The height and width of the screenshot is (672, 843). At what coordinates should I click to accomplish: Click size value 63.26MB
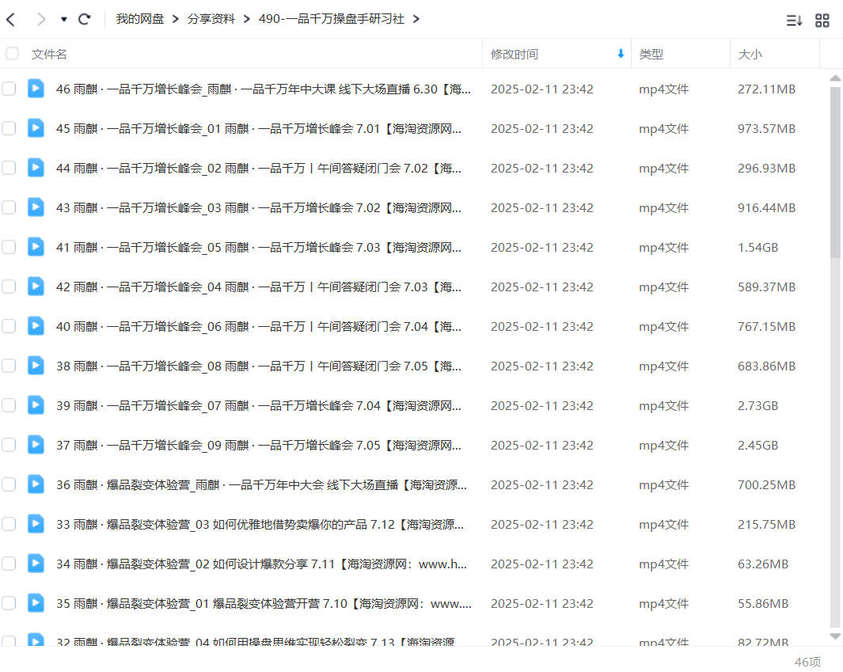tap(763, 564)
